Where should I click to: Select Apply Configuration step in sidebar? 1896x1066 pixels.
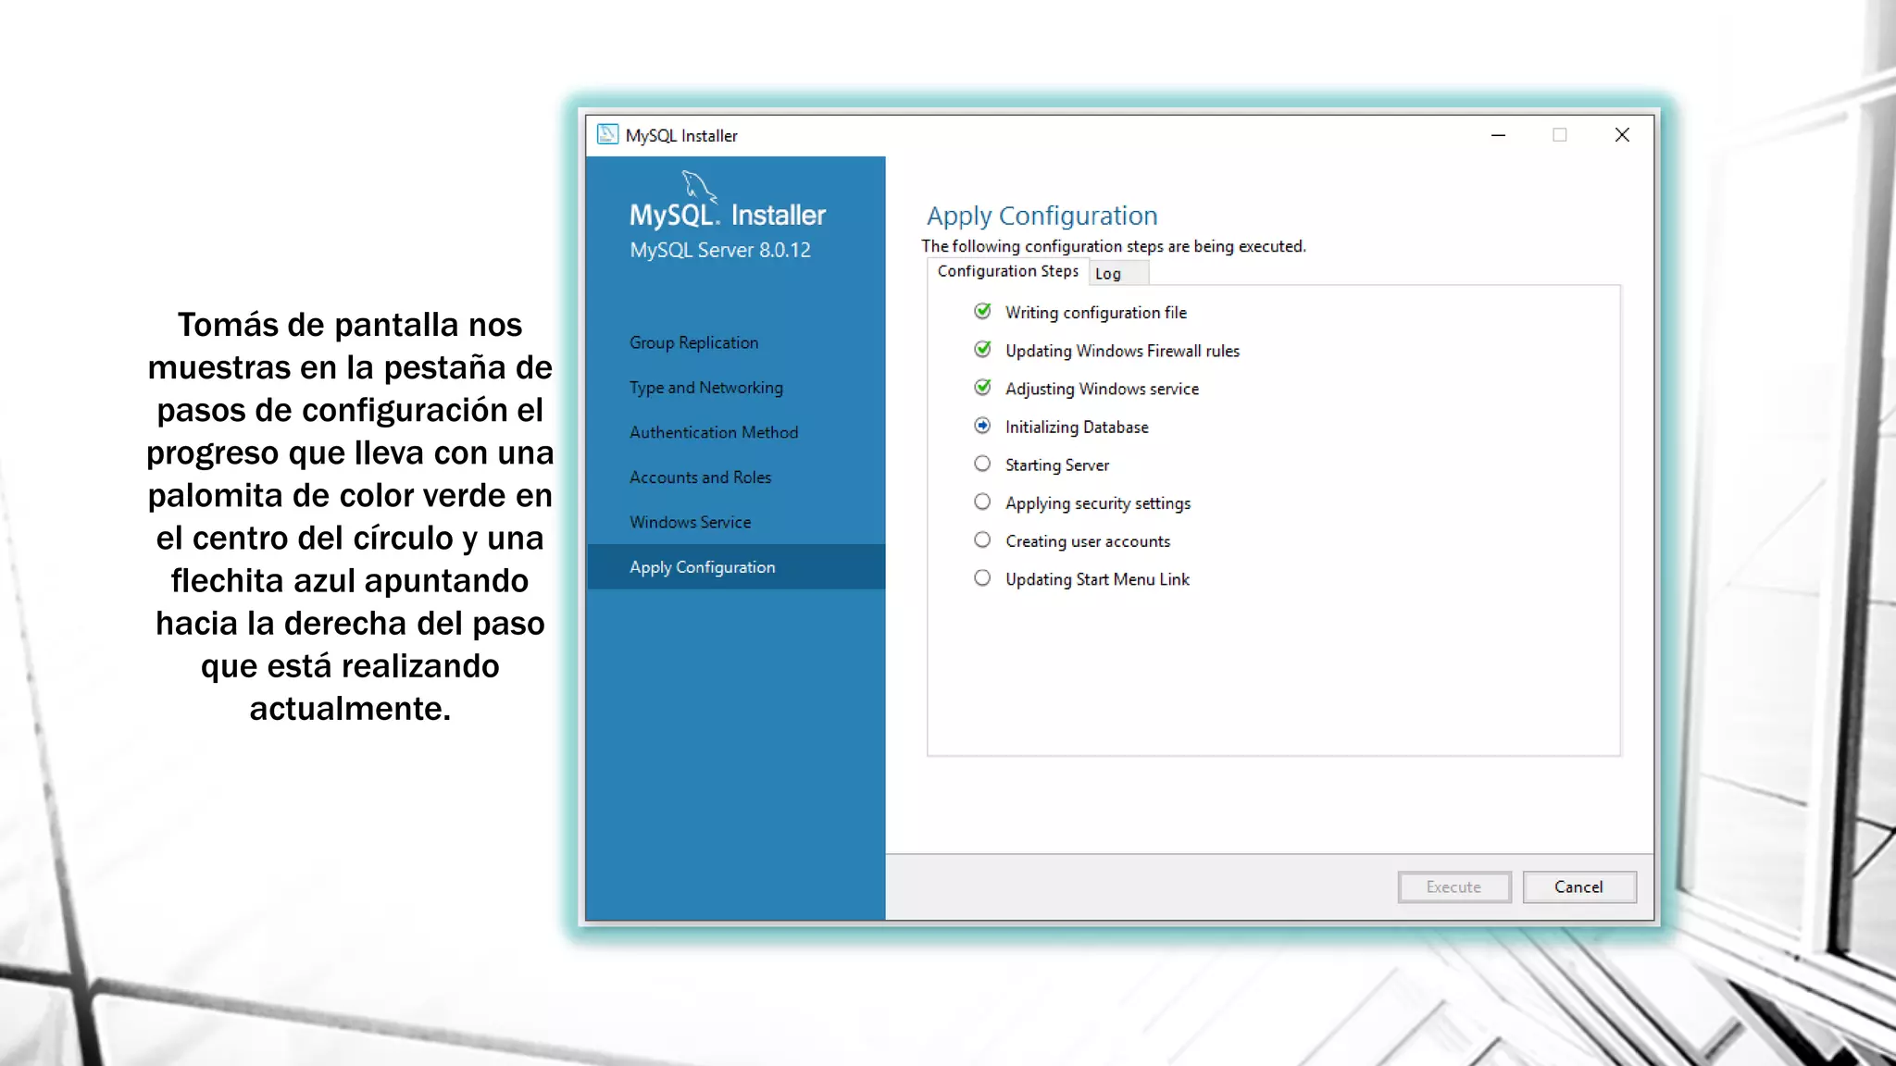pos(736,567)
